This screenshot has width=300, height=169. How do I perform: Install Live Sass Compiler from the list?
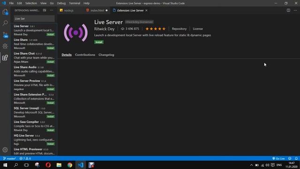[x=51, y=131]
